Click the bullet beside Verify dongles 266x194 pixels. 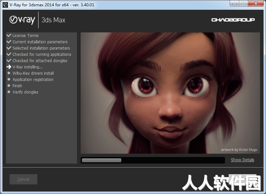[x=9, y=92]
